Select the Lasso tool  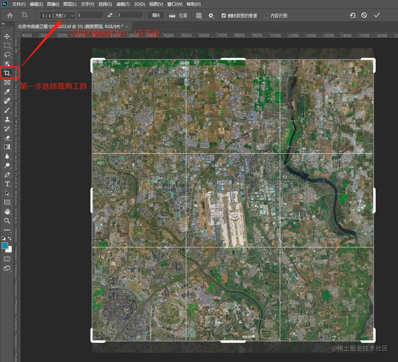point(7,55)
